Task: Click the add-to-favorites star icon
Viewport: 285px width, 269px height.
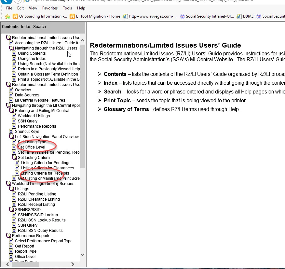Action: (x=7, y=16)
